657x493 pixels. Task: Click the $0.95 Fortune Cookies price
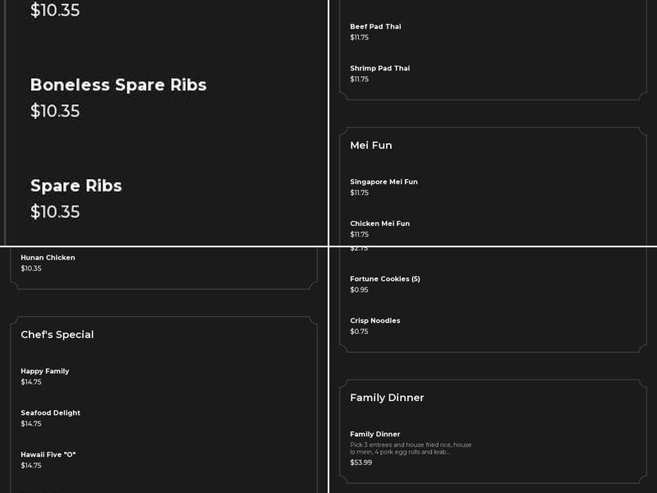pyautogui.click(x=359, y=290)
